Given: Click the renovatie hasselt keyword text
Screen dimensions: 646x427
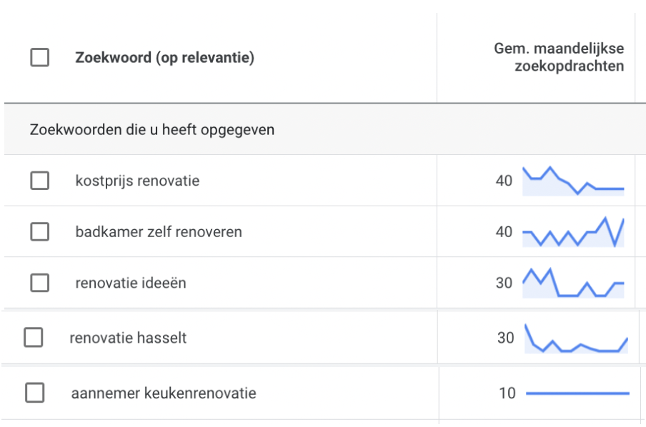Looking at the screenshot, I should (128, 338).
